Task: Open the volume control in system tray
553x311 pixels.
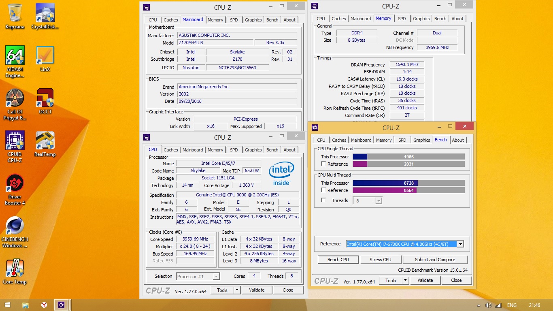Action: [489, 305]
